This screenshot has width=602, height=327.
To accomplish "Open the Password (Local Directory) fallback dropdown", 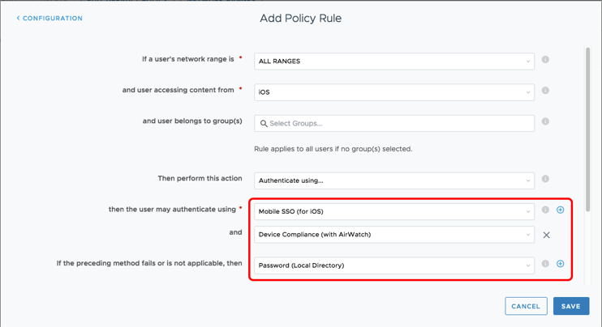I will 394,265.
